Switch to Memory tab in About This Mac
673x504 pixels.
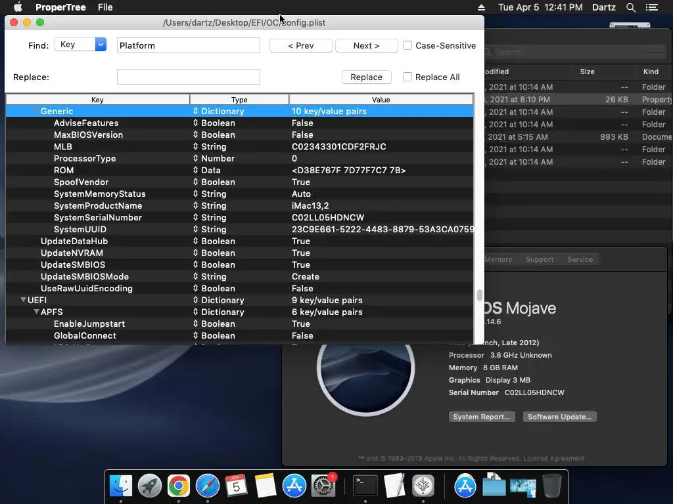[498, 259]
